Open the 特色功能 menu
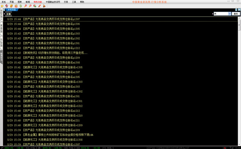Viewport: 241px width, 149px height. click(38, 2)
